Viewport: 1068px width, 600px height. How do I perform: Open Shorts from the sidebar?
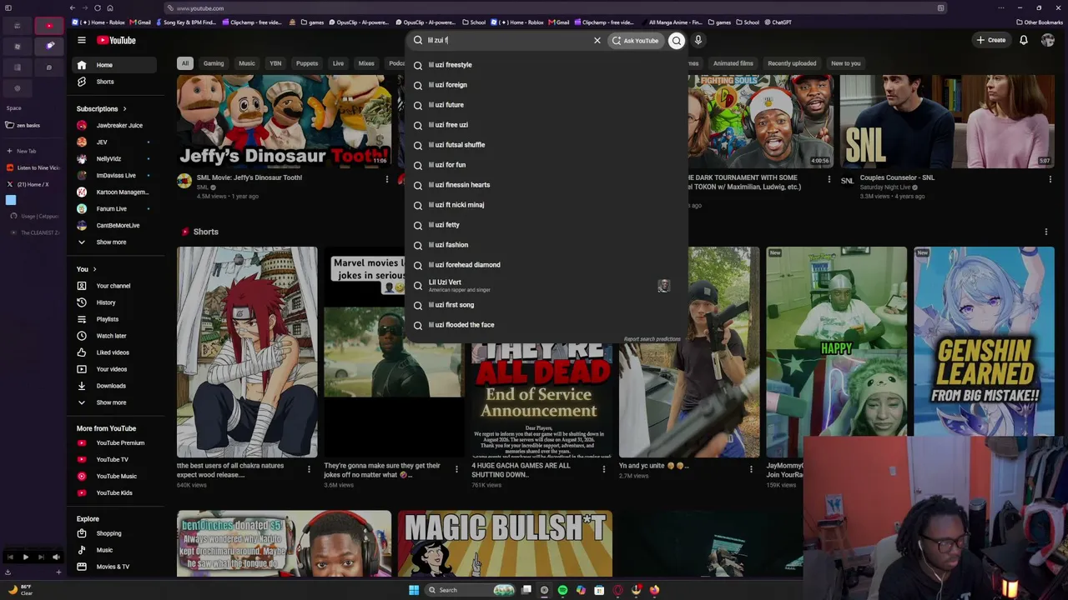(114, 82)
